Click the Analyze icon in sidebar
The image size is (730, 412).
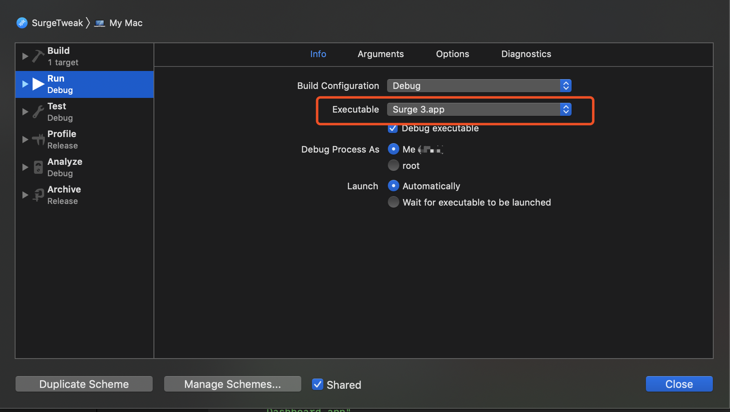point(38,167)
